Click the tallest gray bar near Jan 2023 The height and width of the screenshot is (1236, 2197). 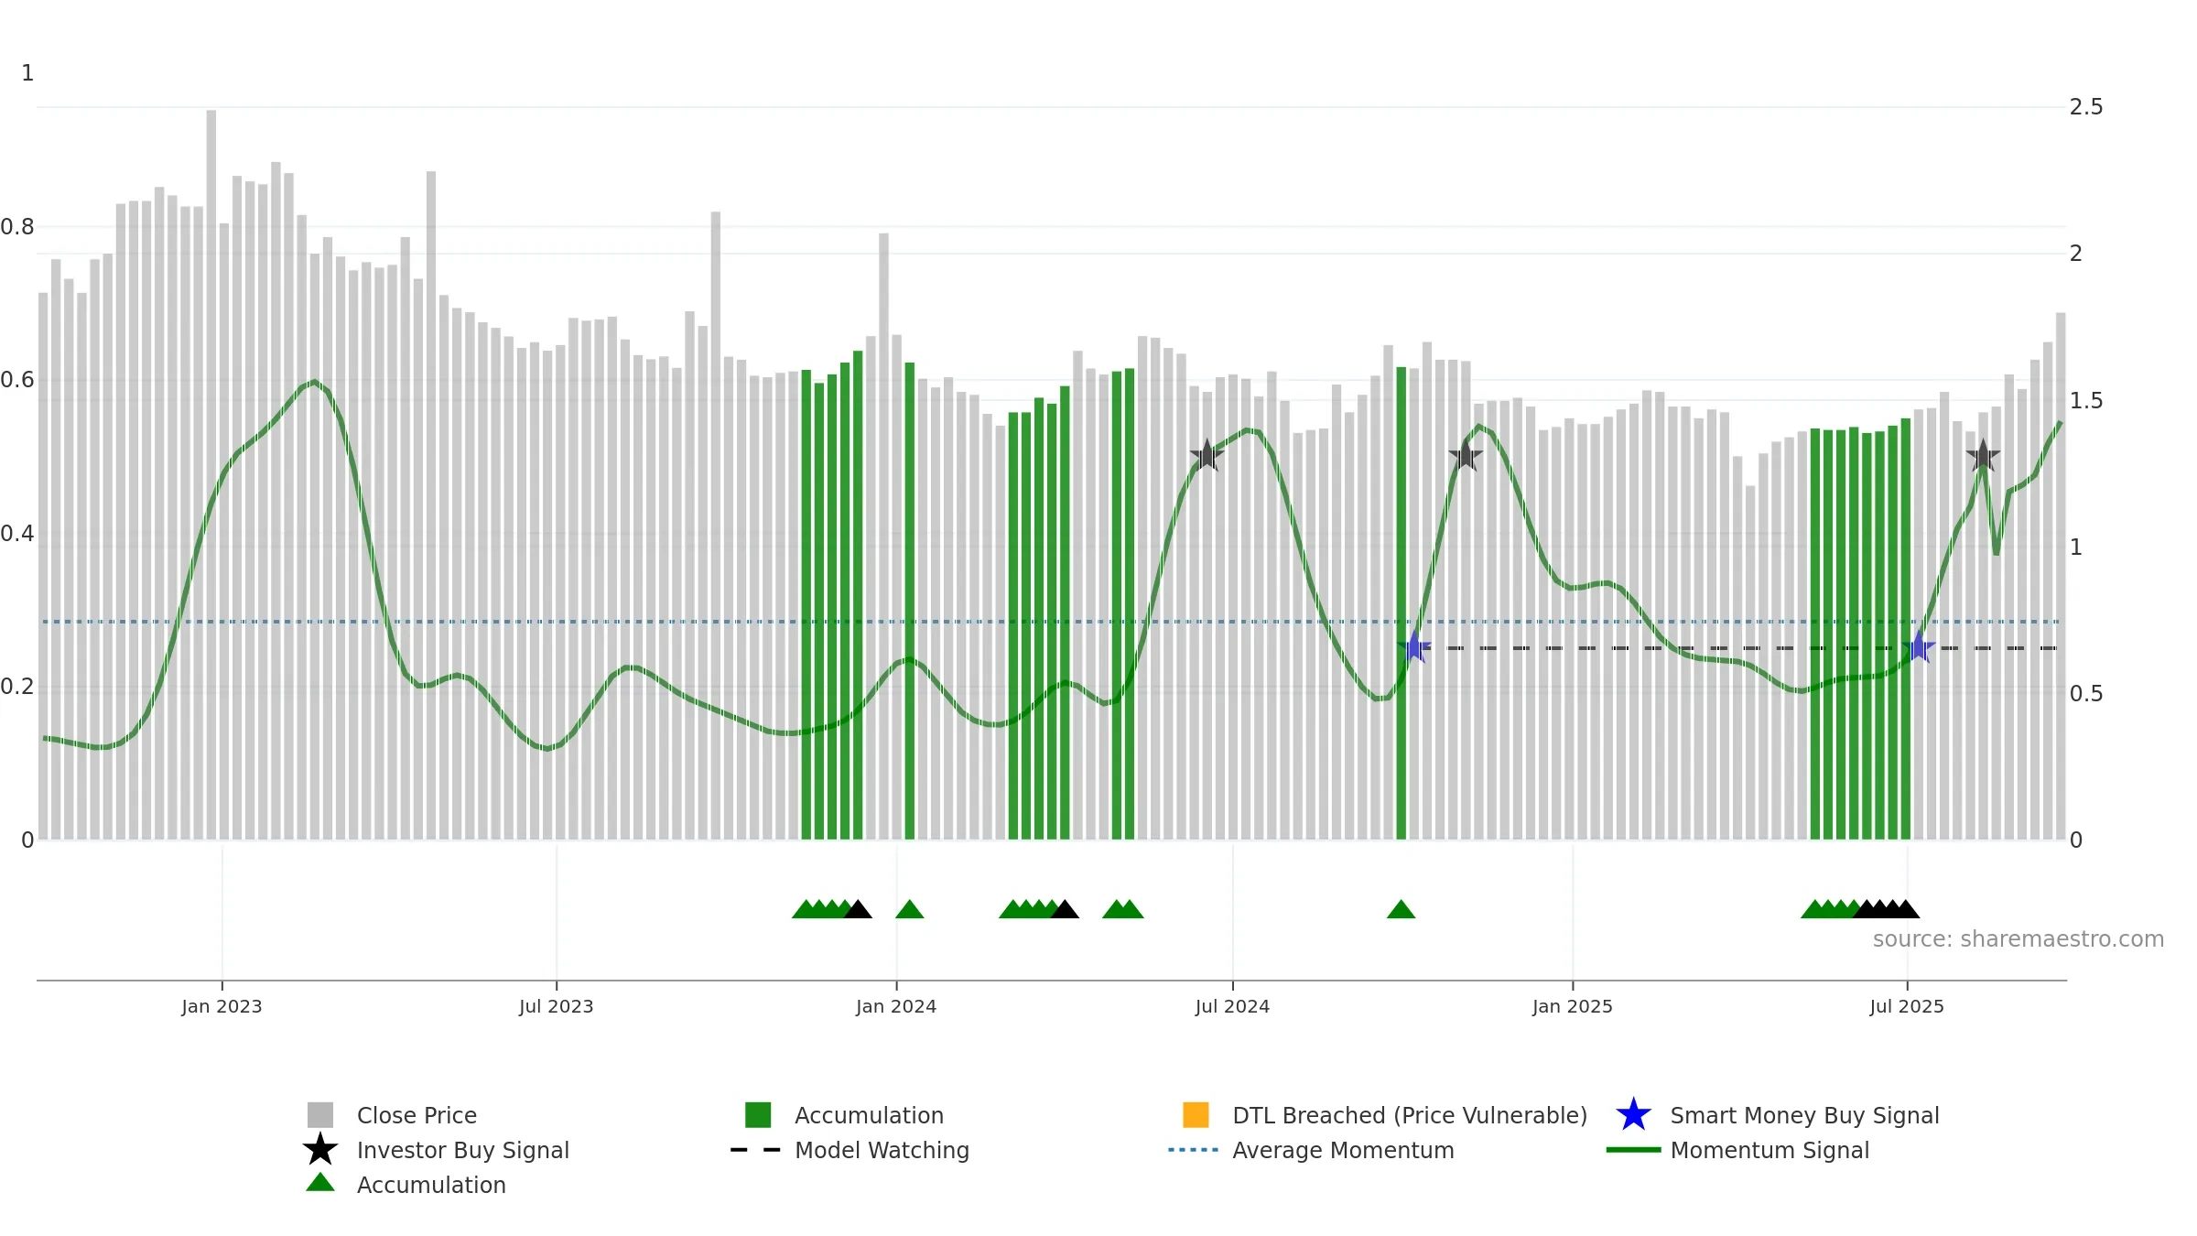[x=211, y=474]
